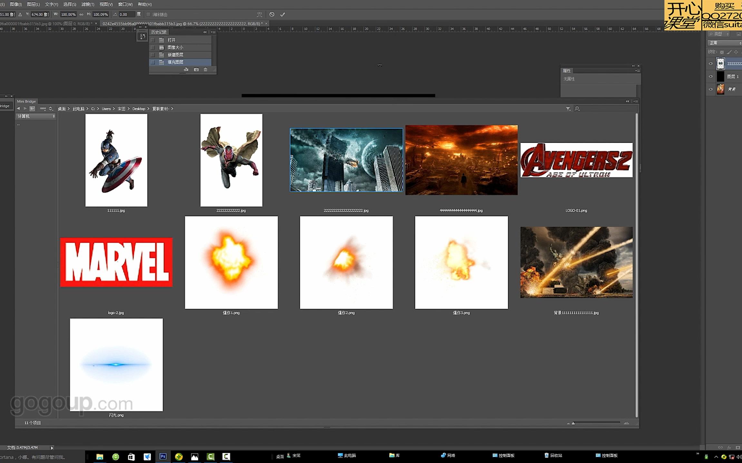Image resolution: width=742 pixels, height=463 pixels.
Task: Click the link width and height chain icon
Action: tap(81, 14)
